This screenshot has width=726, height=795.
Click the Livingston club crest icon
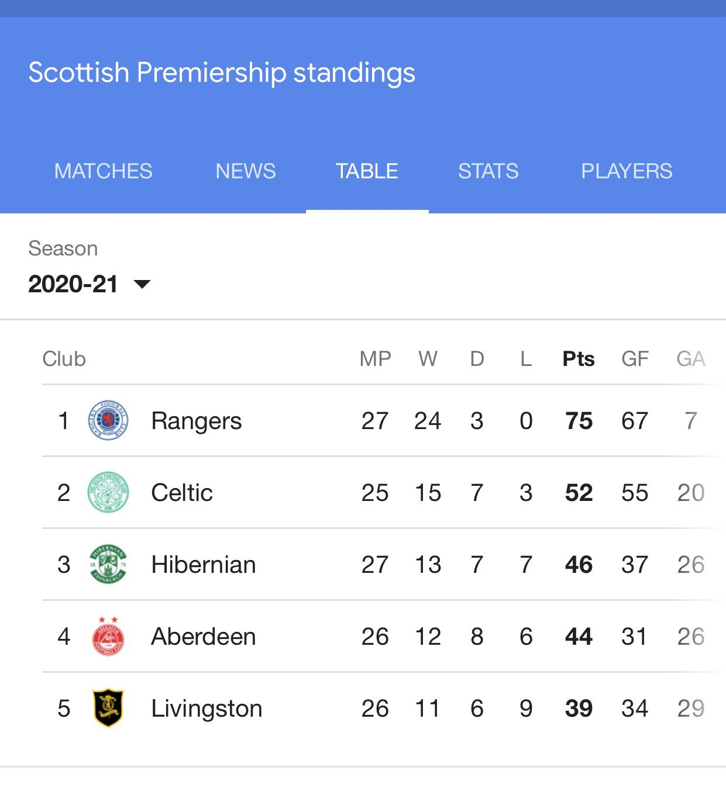108,708
